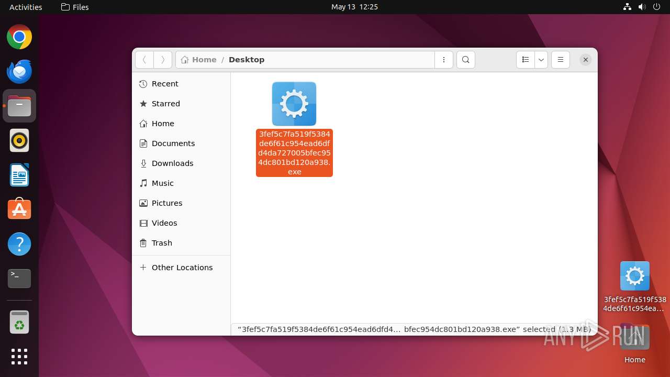
Task: Open the path bar options menu
Action: (444, 60)
